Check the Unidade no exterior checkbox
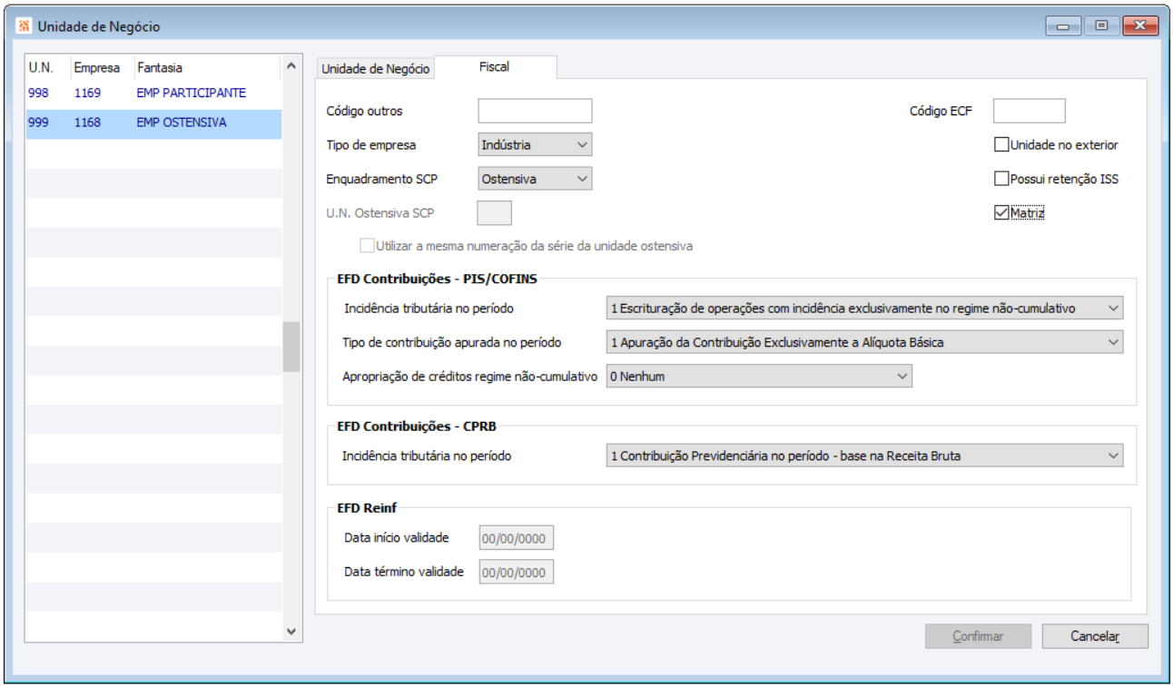This screenshot has width=1173, height=686. pos(1001,145)
